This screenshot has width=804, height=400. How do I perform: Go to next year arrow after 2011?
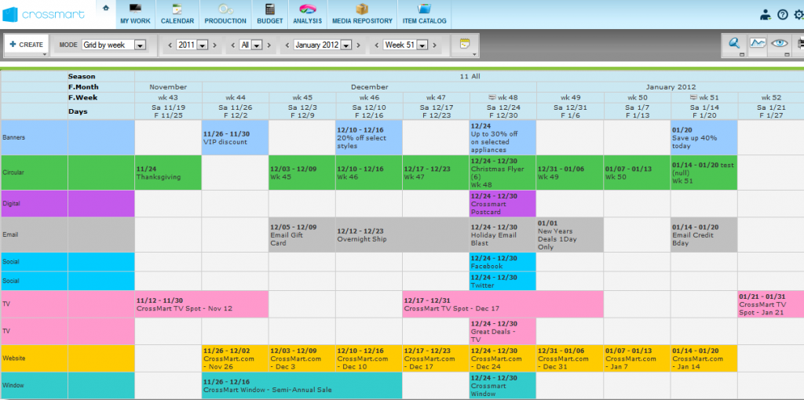(214, 45)
